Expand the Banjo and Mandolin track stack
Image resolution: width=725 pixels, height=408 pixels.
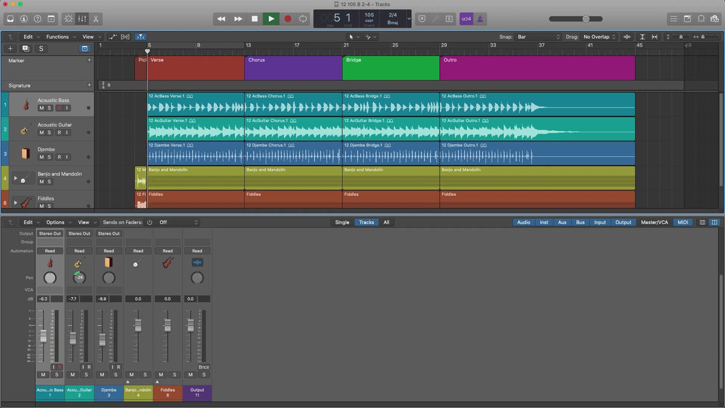(16, 178)
